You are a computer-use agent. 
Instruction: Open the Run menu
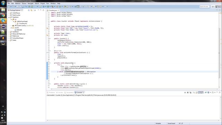[48, 3]
